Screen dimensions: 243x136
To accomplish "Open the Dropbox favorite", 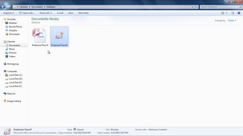I will pos(13,30).
